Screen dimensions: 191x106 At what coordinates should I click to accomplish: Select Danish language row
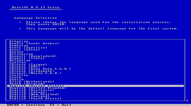point(16,79)
